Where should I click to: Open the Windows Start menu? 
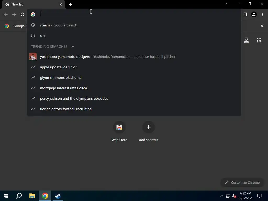point(6,196)
